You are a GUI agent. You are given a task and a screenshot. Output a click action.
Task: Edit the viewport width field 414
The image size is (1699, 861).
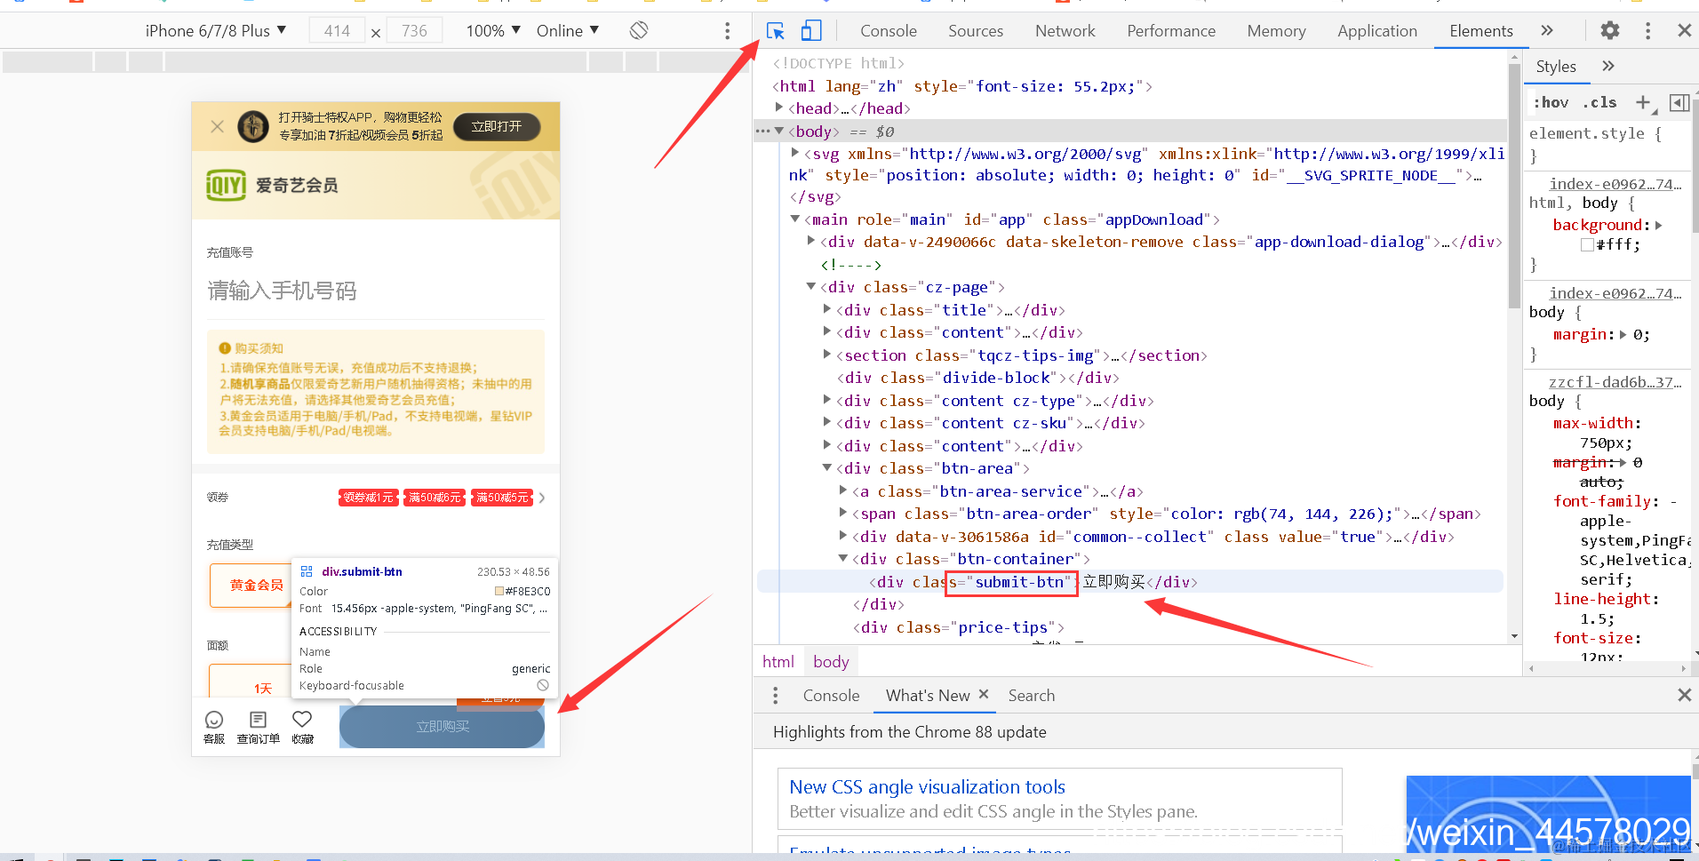(x=337, y=31)
